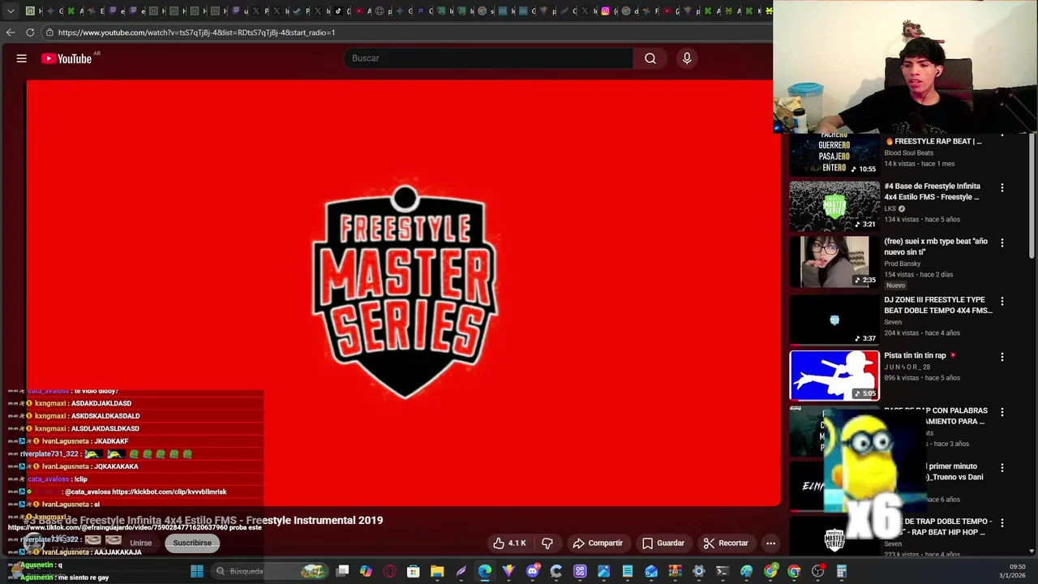The image size is (1038, 584).
Task: Open the blue 5:05 Pista thumbnail
Action: click(834, 376)
